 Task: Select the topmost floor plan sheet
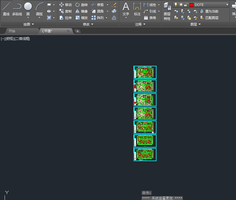(145, 72)
